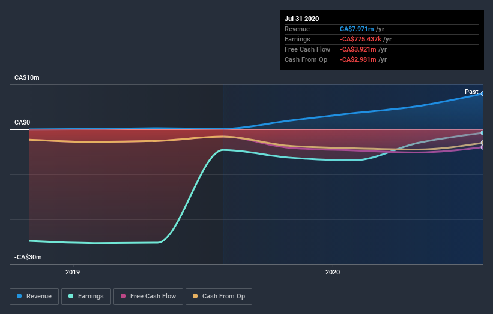Click the blue Revenue endpoint marker
Image resolution: width=493 pixels, height=314 pixels.
pyautogui.click(x=483, y=93)
